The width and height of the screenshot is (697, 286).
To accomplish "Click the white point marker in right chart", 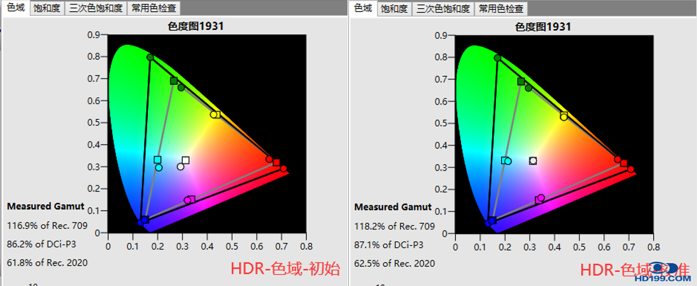I will click(533, 161).
